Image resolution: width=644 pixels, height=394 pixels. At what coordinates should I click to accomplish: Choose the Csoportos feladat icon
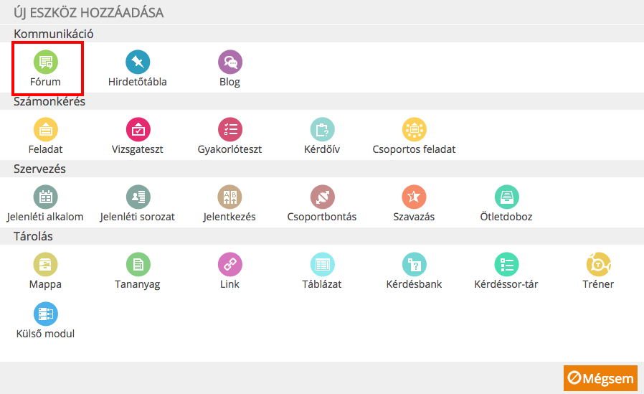414,129
